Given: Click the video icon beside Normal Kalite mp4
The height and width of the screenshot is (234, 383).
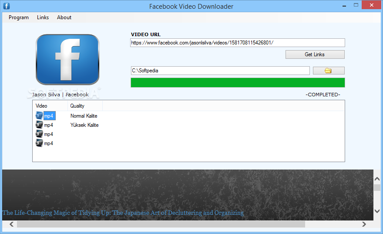Looking at the screenshot, I should (x=39, y=115).
